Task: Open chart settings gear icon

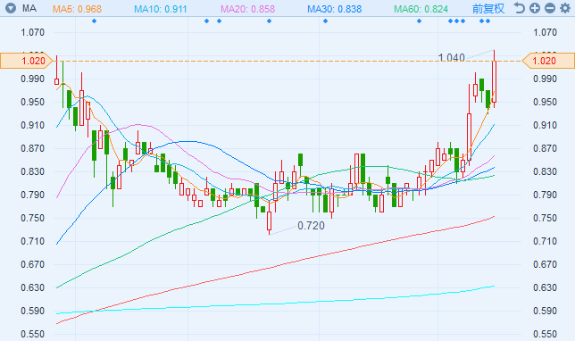Action: tap(565, 8)
